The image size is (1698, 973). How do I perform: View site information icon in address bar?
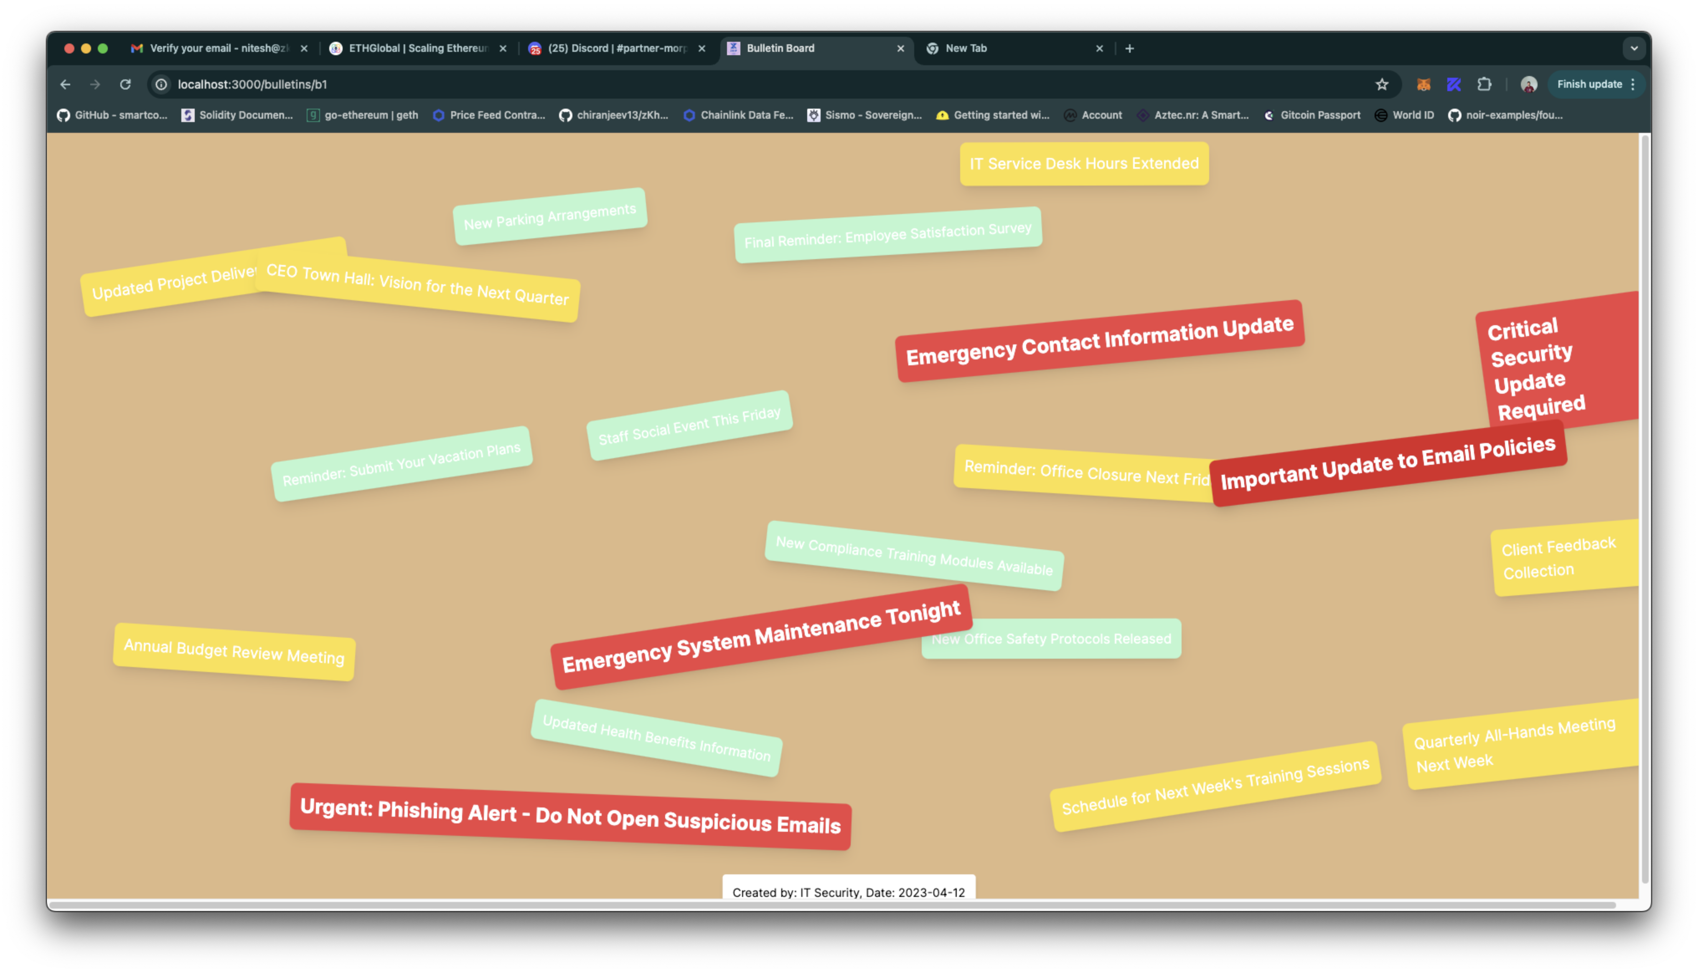(161, 84)
